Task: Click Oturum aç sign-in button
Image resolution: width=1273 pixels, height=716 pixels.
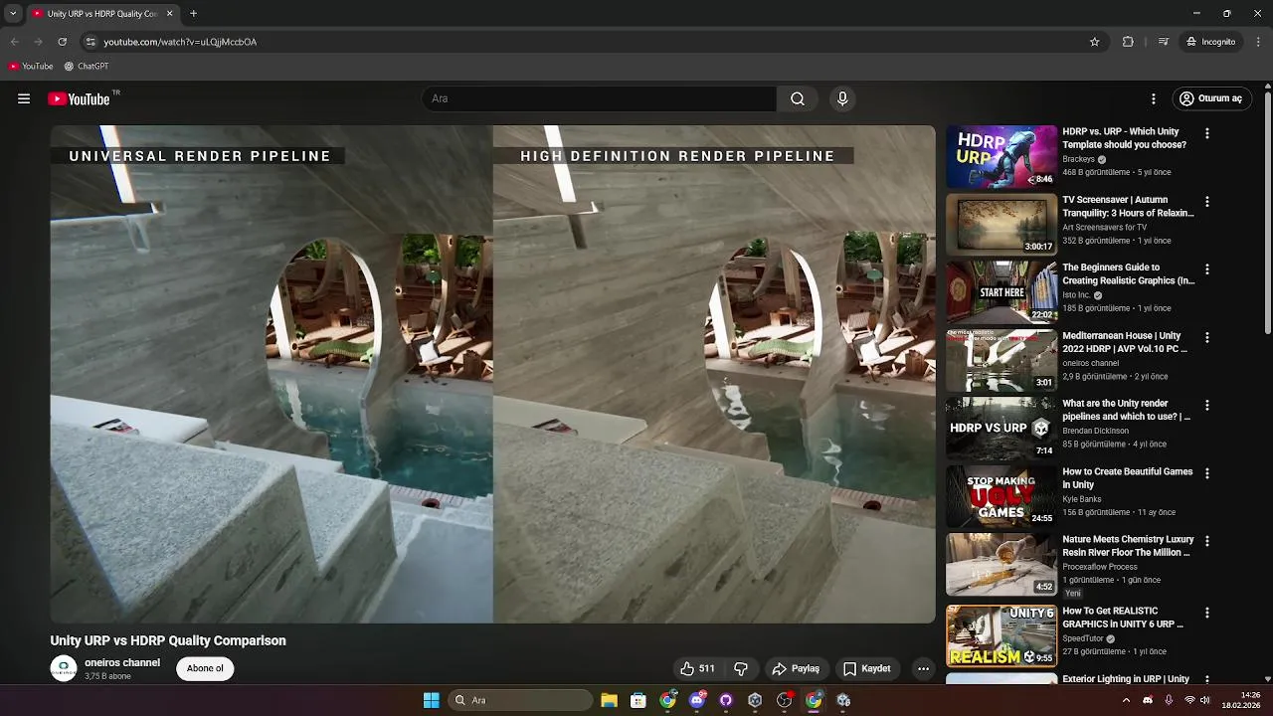Action: [1210, 98]
